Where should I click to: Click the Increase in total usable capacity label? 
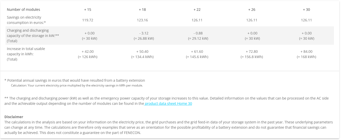pos(26,54)
